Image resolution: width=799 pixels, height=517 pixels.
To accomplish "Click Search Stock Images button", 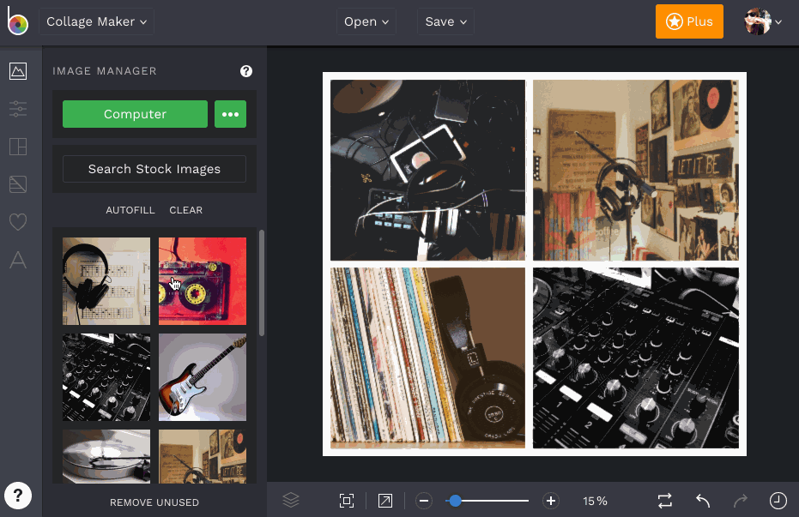I will (154, 169).
